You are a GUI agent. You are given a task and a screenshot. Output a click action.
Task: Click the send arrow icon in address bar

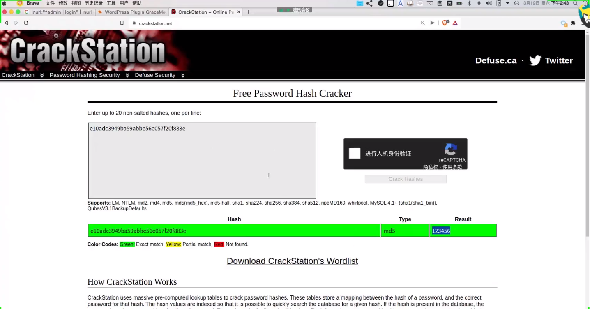coord(432,23)
